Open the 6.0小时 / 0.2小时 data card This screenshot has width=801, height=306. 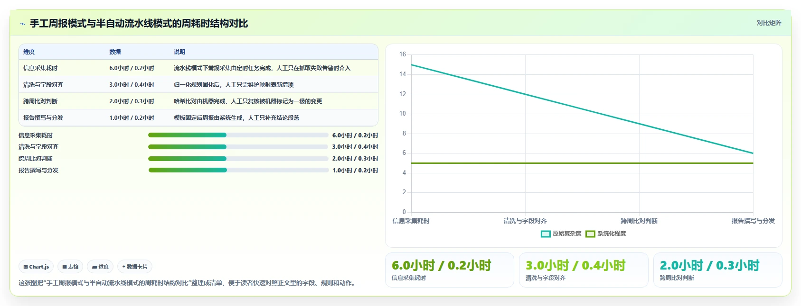pyautogui.click(x=450, y=270)
